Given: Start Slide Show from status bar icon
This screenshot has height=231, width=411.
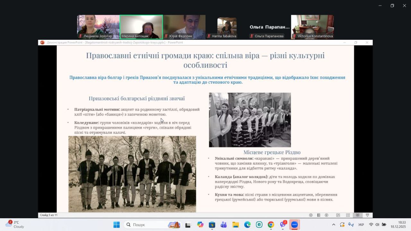Looking at the screenshot, I should pyautogui.click(x=367, y=215).
